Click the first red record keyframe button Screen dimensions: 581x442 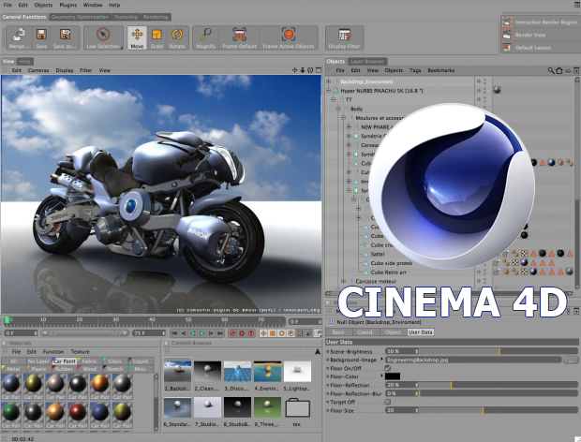point(232,333)
